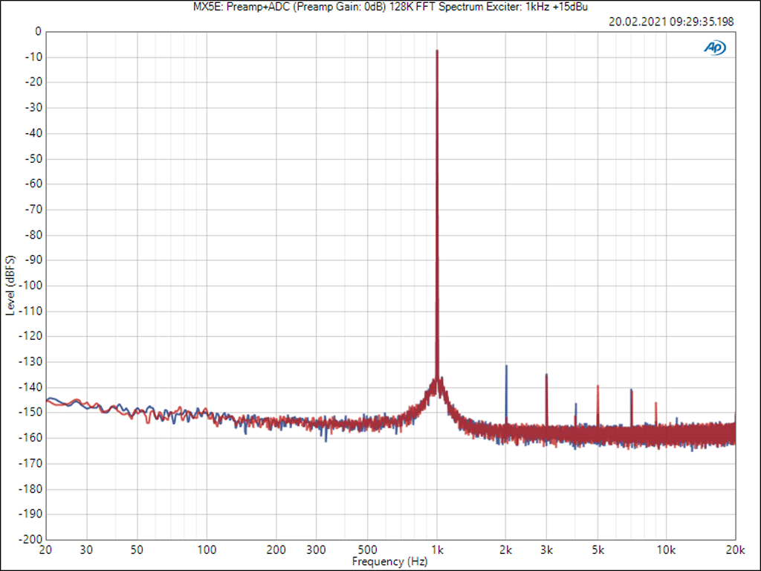Click the 10k tick label on frequency axis

[x=666, y=550]
